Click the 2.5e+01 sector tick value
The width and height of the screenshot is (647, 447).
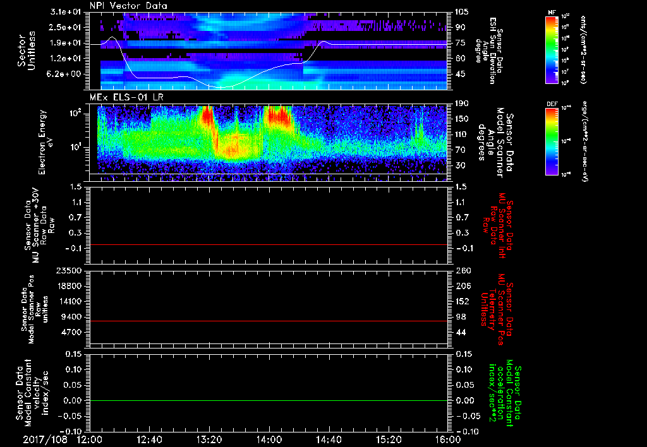[x=66, y=27]
